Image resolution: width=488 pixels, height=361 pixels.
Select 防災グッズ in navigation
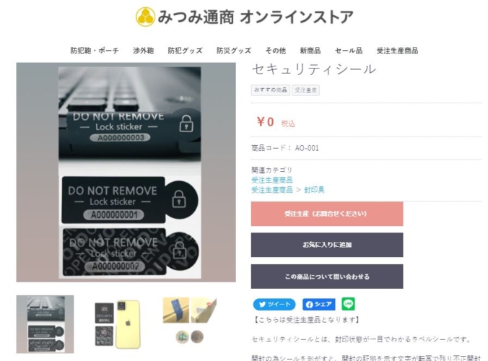tap(234, 51)
